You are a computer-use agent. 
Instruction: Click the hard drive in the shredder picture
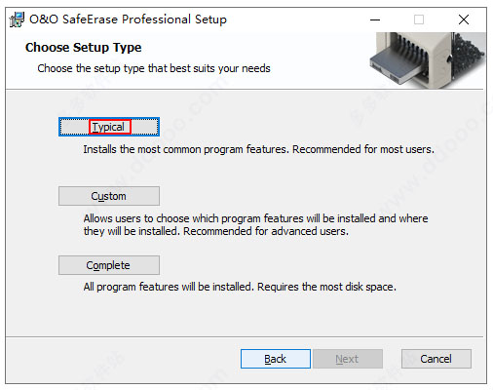click(392, 66)
